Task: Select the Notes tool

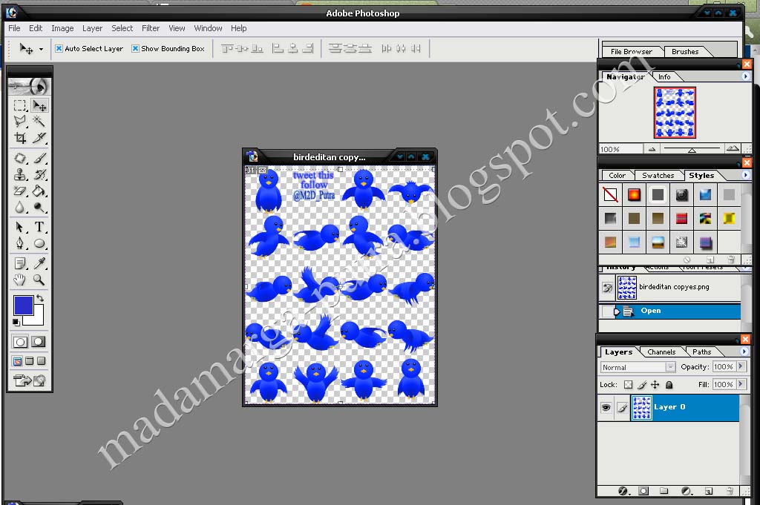Action: (20, 263)
